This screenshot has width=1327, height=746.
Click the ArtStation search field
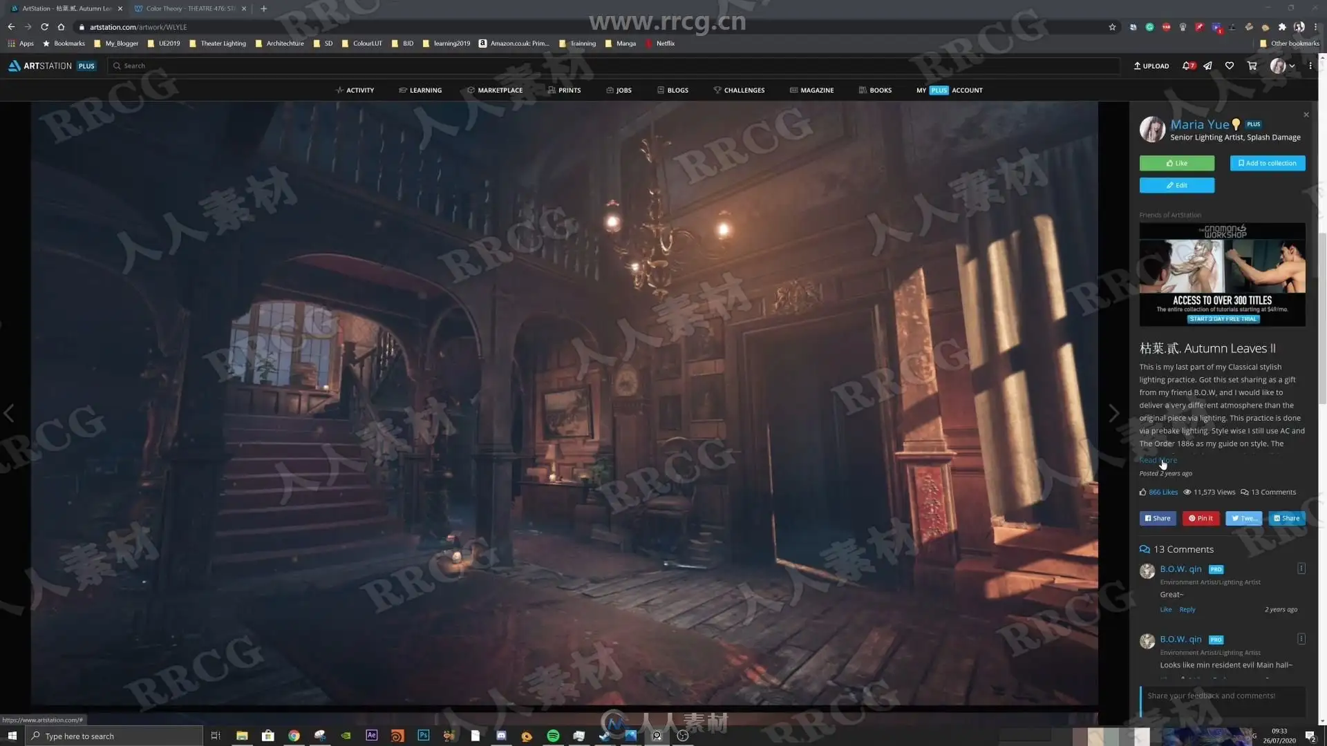(x=614, y=66)
